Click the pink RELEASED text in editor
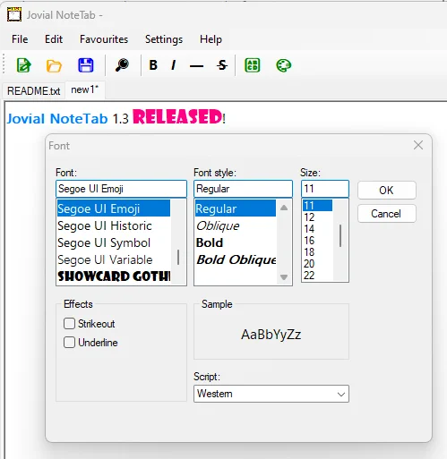This screenshot has width=447, height=459. coord(177,116)
